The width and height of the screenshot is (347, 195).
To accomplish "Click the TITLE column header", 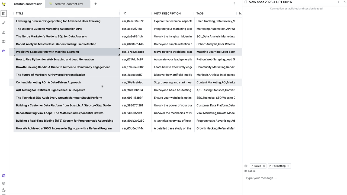I will point(20,13).
